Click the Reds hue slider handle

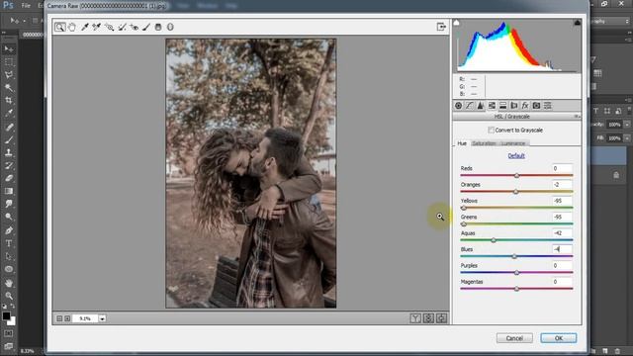[x=516, y=176]
